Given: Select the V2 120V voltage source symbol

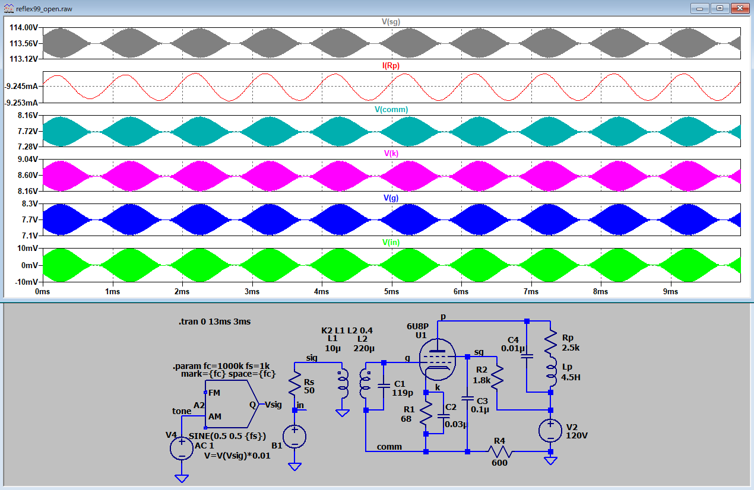Looking at the screenshot, I should [550, 431].
